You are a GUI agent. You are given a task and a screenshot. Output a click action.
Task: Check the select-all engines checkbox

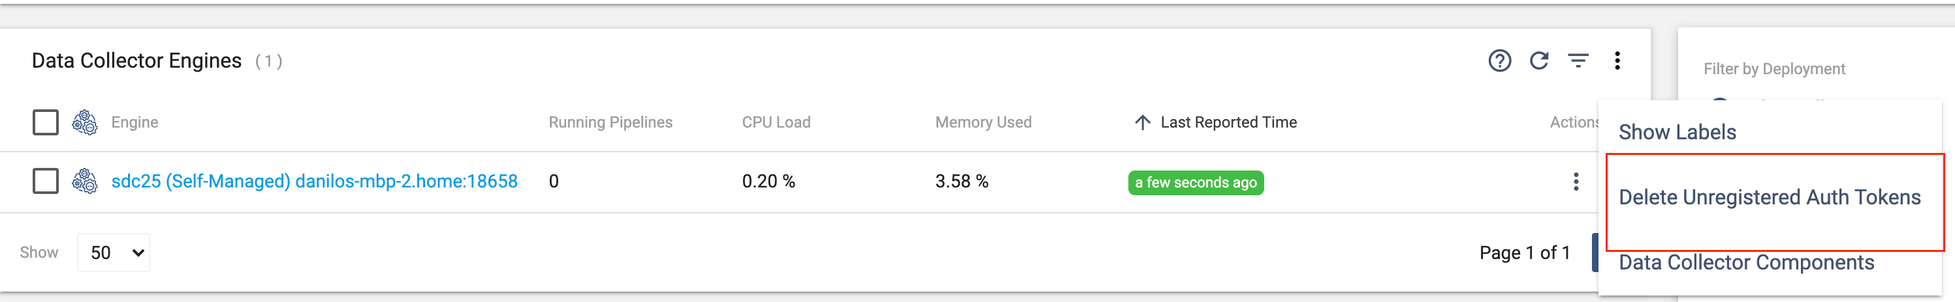pos(46,122)
